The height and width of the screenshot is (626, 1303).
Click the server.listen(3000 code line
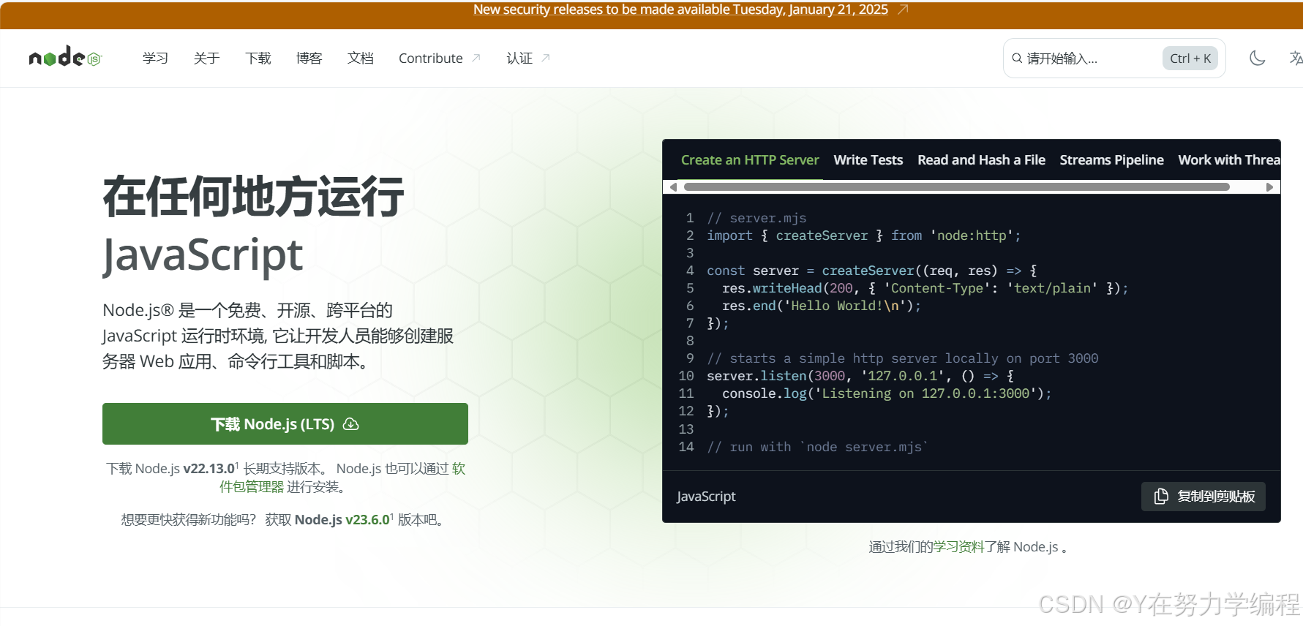[860, 376]
